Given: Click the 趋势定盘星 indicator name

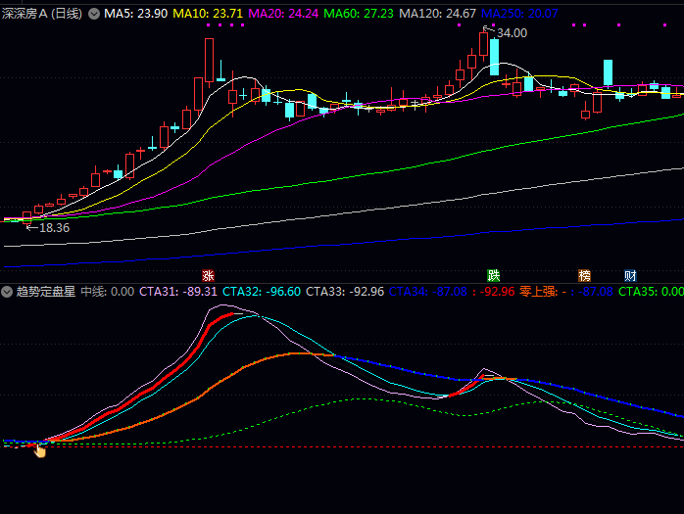Looking at the screenshot, I should point(45,292).
